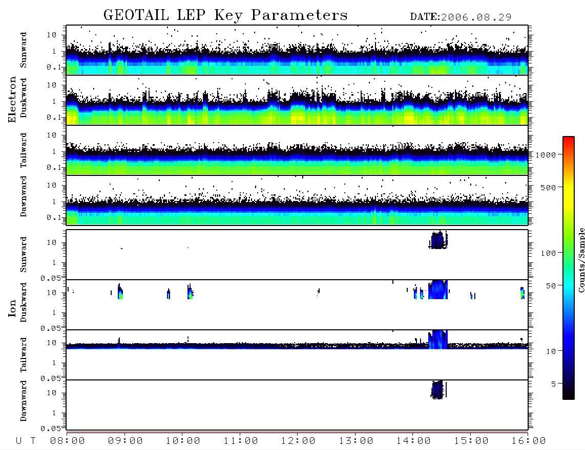Click the Electron Tailward spectrogram panel
Image resolution: width=585 pixels, height=450 pixels.
(x=297, y=150)
